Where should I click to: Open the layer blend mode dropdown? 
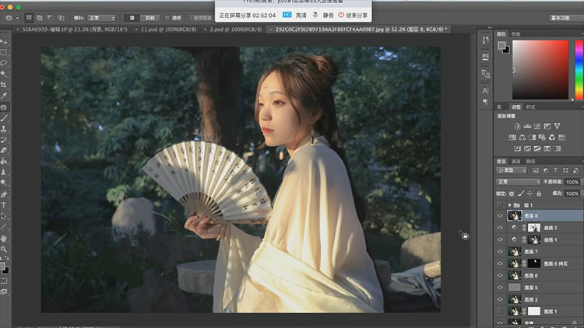[518, 182]
